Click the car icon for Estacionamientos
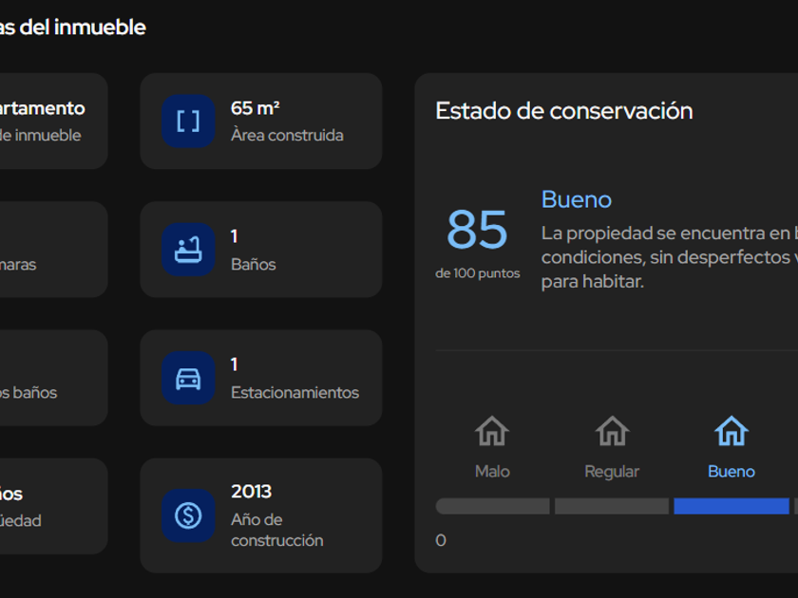This screenshot has width=798, height=598. (188, 378)
